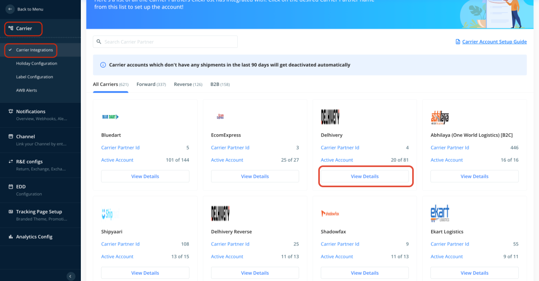This screenshot has width=539, height=281.
Task: Expand the Tracking Page Setup section
Action: [40, 215]
